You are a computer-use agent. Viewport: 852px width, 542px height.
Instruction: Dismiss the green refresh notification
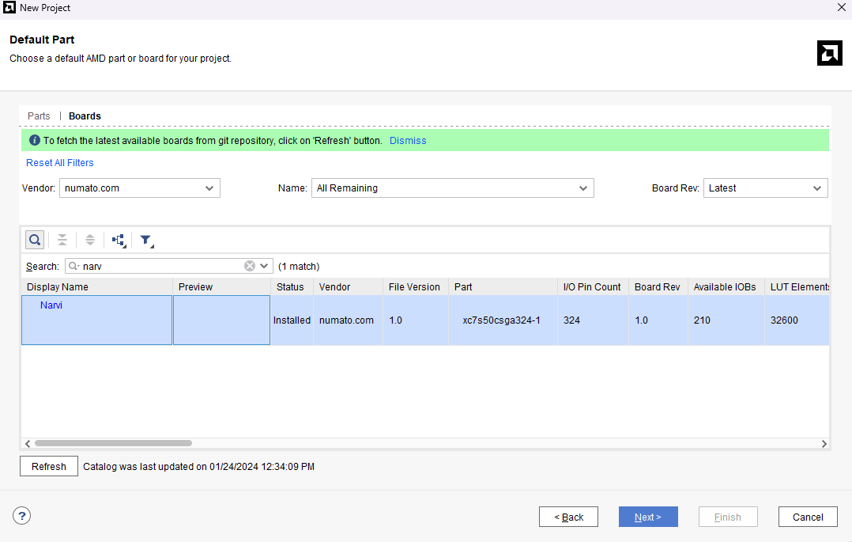click(408, 141)
